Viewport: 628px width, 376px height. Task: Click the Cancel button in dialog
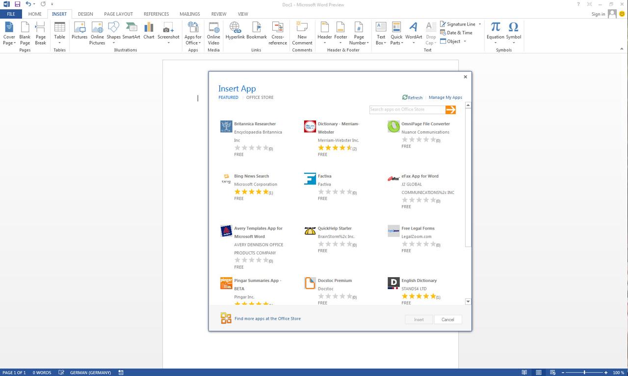[x=447, y=320]
